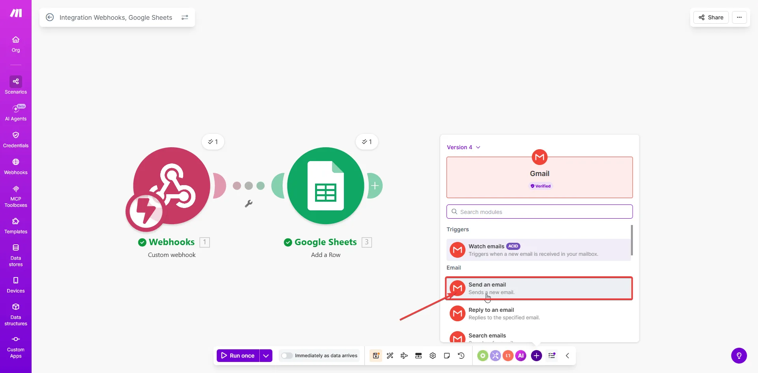758x373 pixels.
Task: Open the Webhooks operations bubble showing 1
Action: pyautogui.click(x=213, y=142)
